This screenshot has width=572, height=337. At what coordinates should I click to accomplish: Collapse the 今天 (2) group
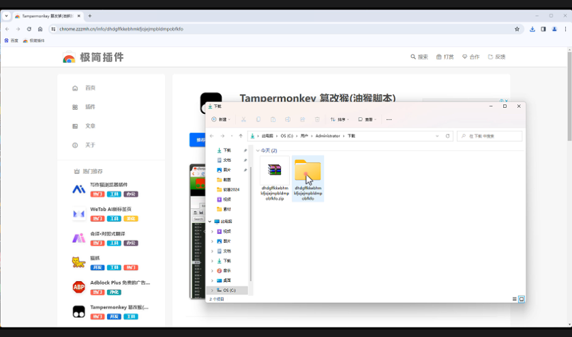coord(258,151)
